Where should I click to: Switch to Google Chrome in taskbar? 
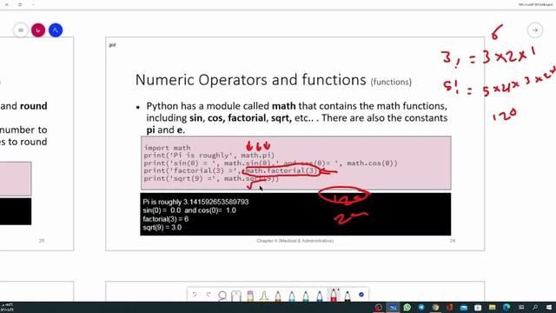(x=435, y=307)
